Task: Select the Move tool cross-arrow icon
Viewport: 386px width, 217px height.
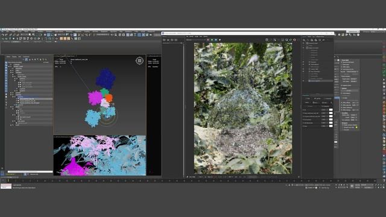Action: pos(45,35)
